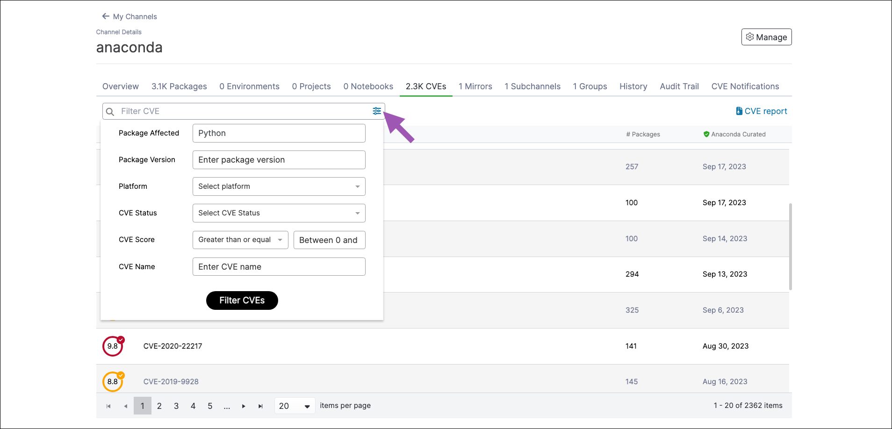Click the vertical scrollbar of the CVE table
This screenshot has height=429, width=892.
point(791,246)
